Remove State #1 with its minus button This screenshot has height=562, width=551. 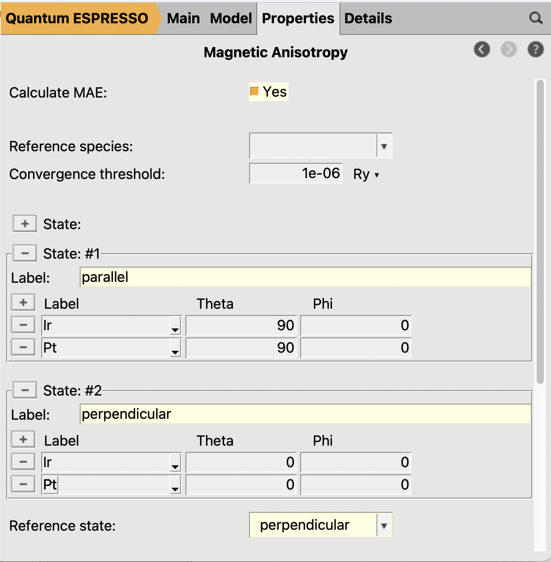point(25,253)
